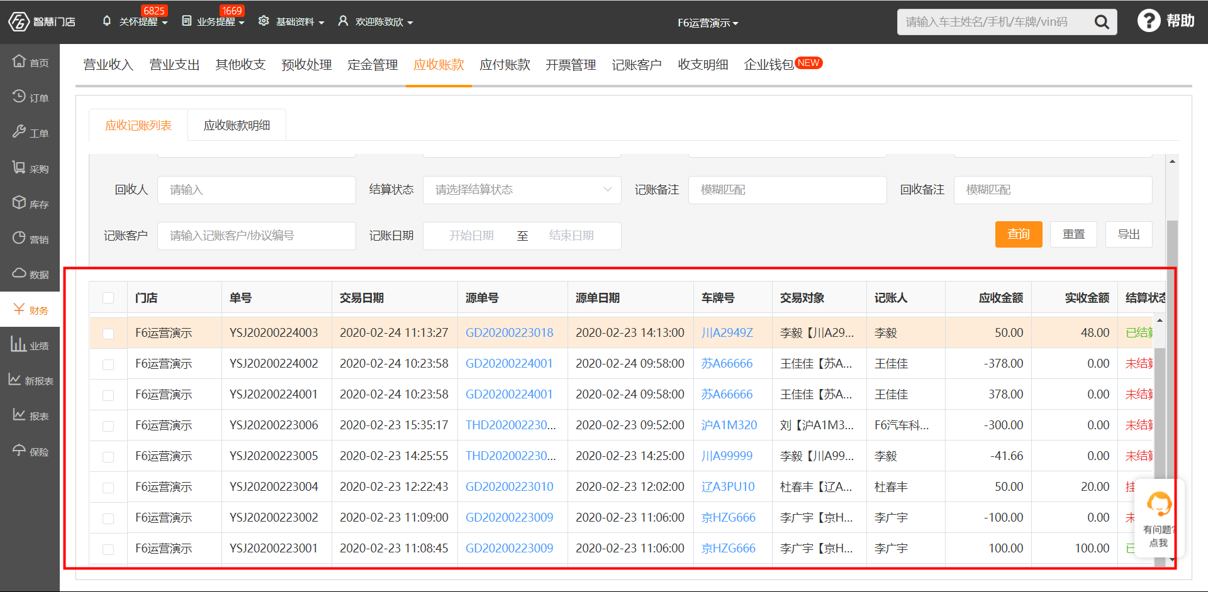Open the 保险 umbrella sidebar icon
The height and width of the screenshot is (592, 1208).
click(x=19, y=450)
